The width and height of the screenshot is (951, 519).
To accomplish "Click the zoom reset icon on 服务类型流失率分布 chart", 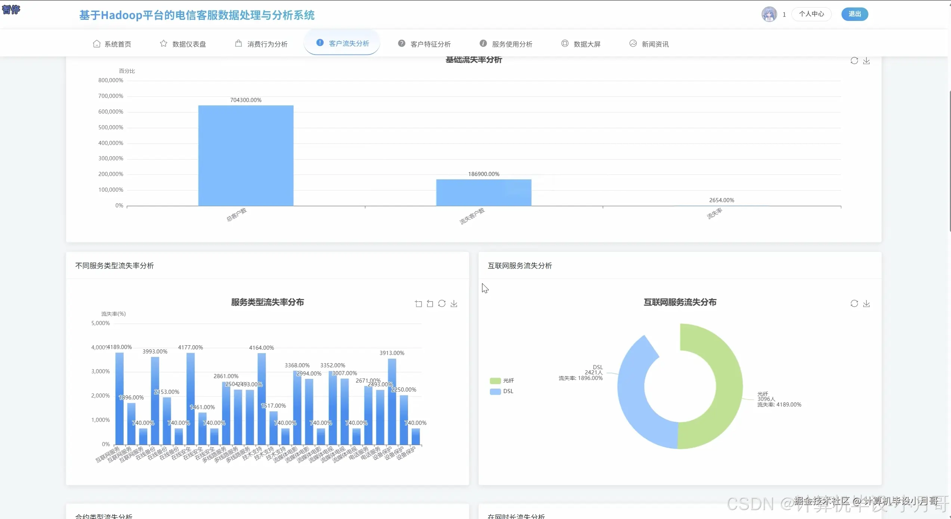I will (x=430, y=304).
